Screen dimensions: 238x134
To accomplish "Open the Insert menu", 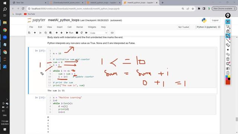I will point(59,27).
